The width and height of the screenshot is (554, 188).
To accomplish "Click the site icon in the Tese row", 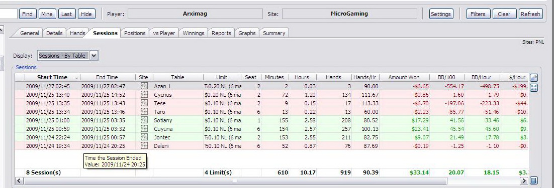I will 144,103.
